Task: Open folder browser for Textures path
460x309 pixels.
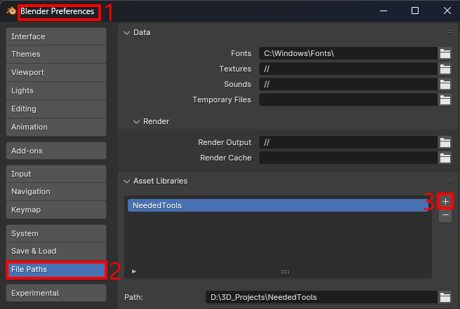Action: (x=445, y=69)
